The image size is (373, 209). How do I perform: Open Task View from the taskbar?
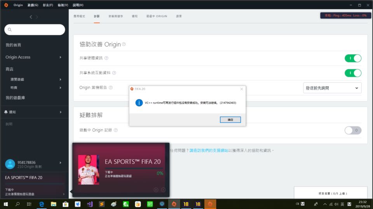[29, 204]
